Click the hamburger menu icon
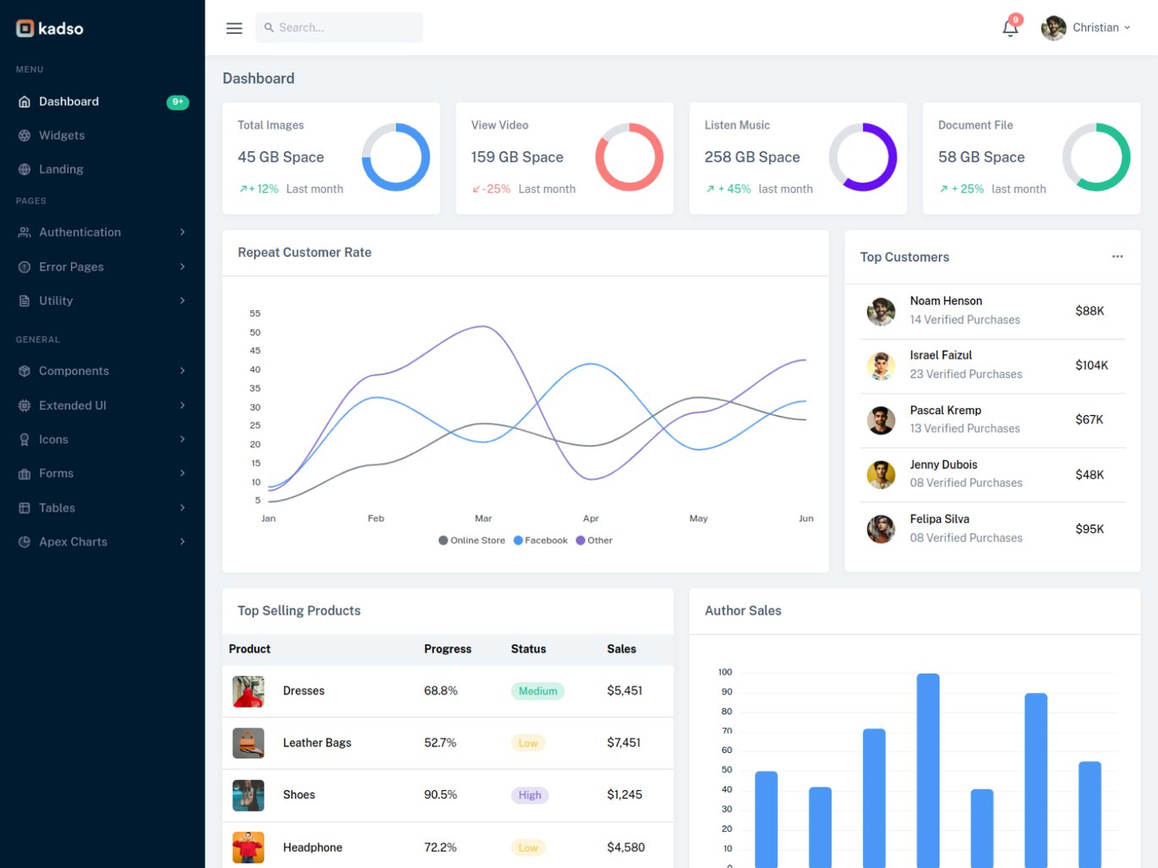The image size is (1158, 868). [234, 28]
